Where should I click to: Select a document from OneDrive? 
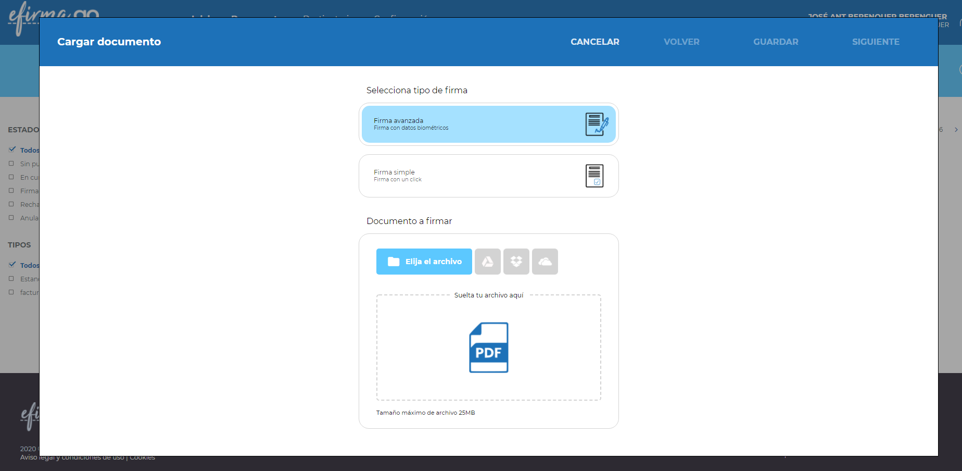click(x=545, y=262)
